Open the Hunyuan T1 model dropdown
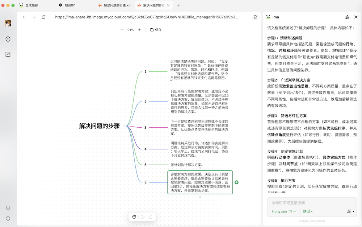 point(283,211)
